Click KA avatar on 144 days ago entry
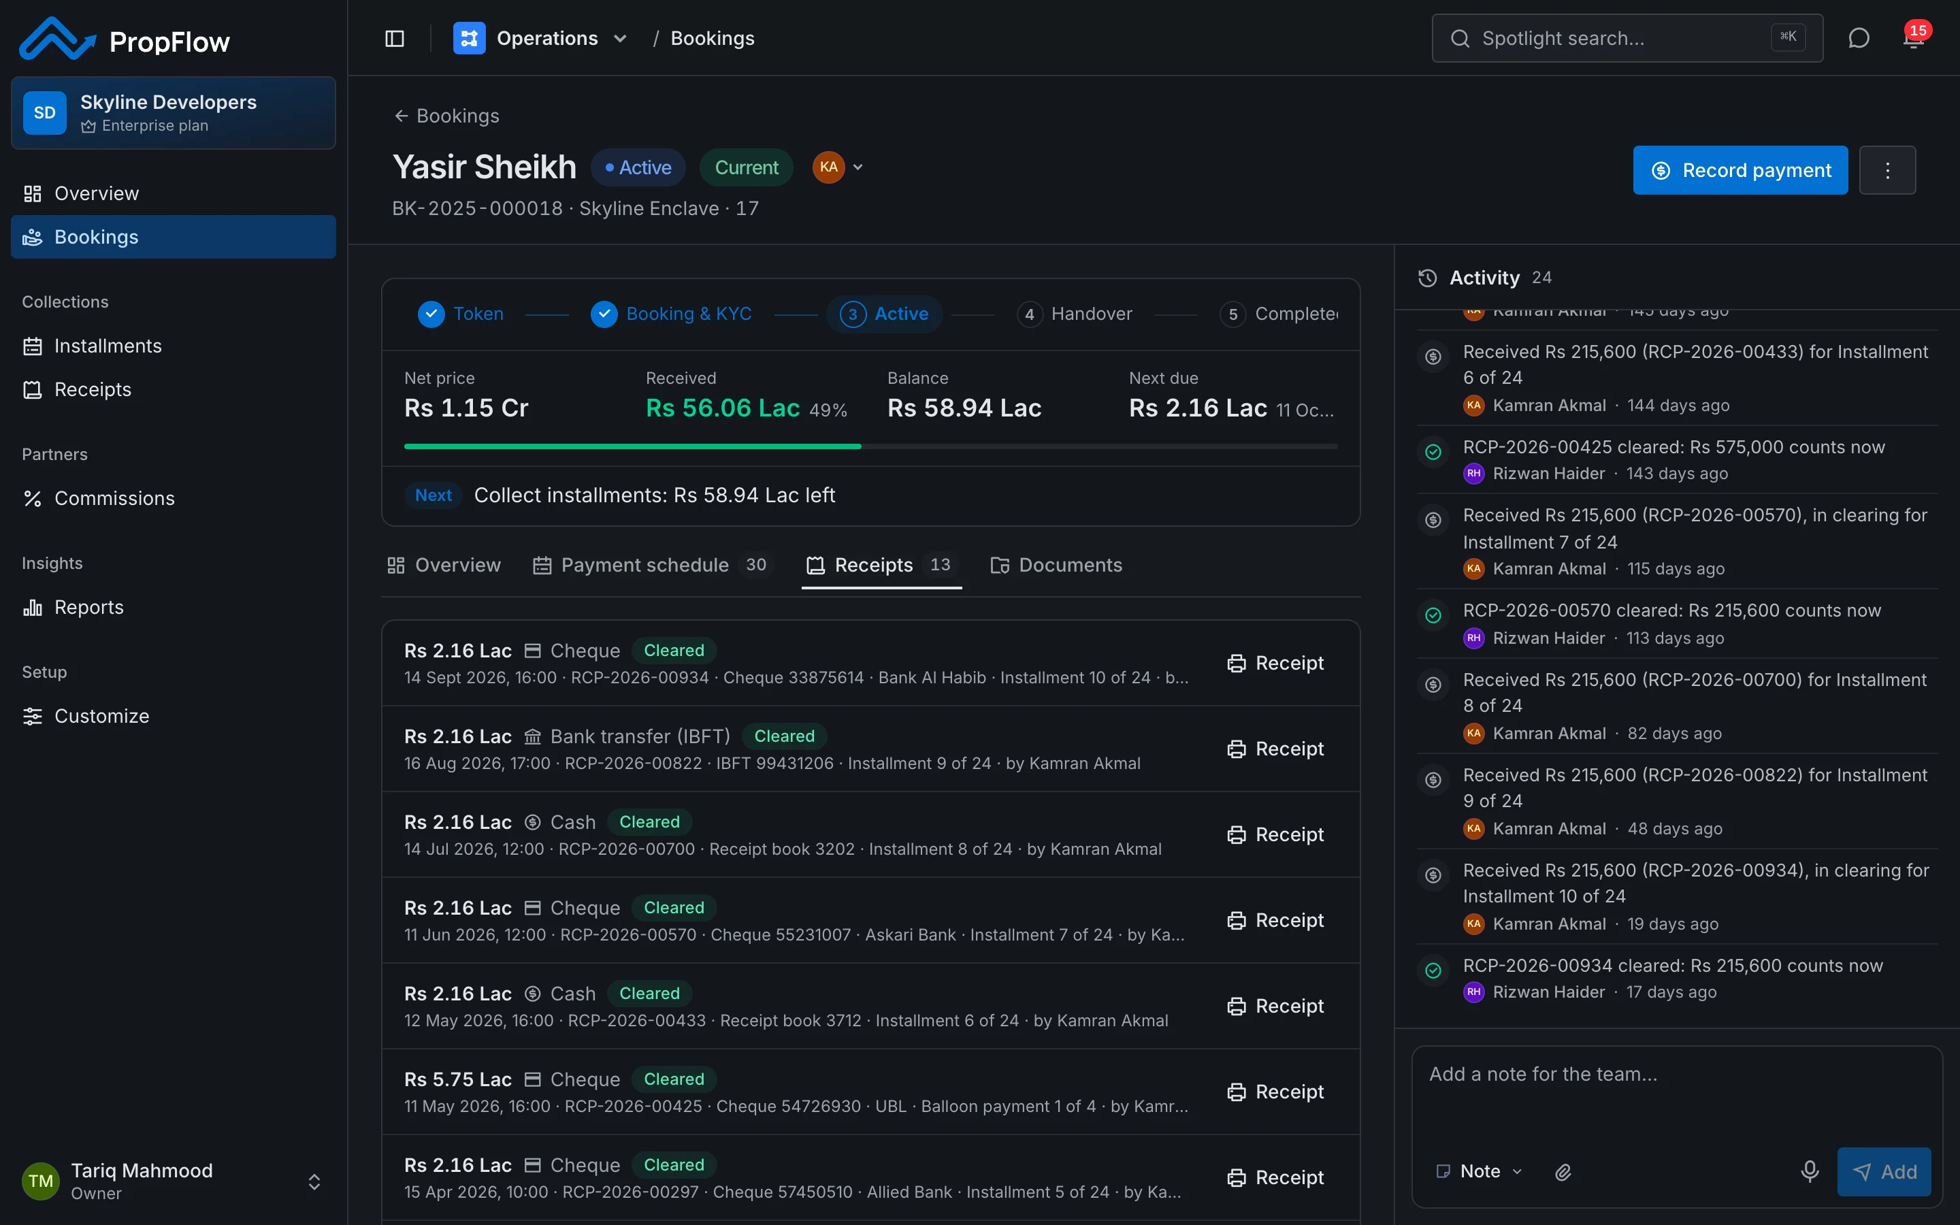The image size is (1960, 1225). 1473,405
